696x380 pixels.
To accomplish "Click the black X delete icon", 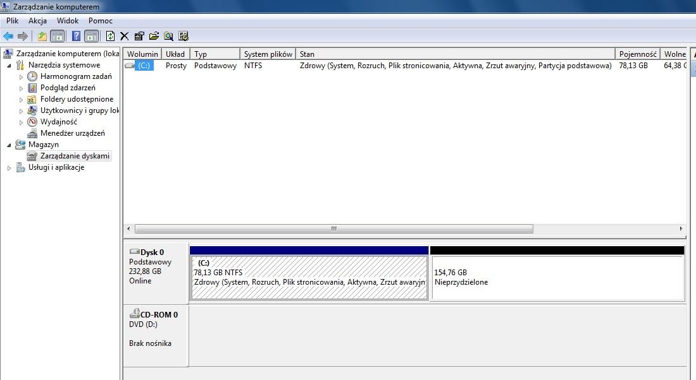I will pyautogui.click(x=125, y=36).
